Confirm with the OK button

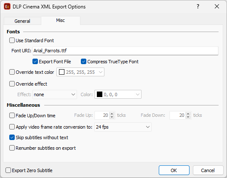[174, 170]
